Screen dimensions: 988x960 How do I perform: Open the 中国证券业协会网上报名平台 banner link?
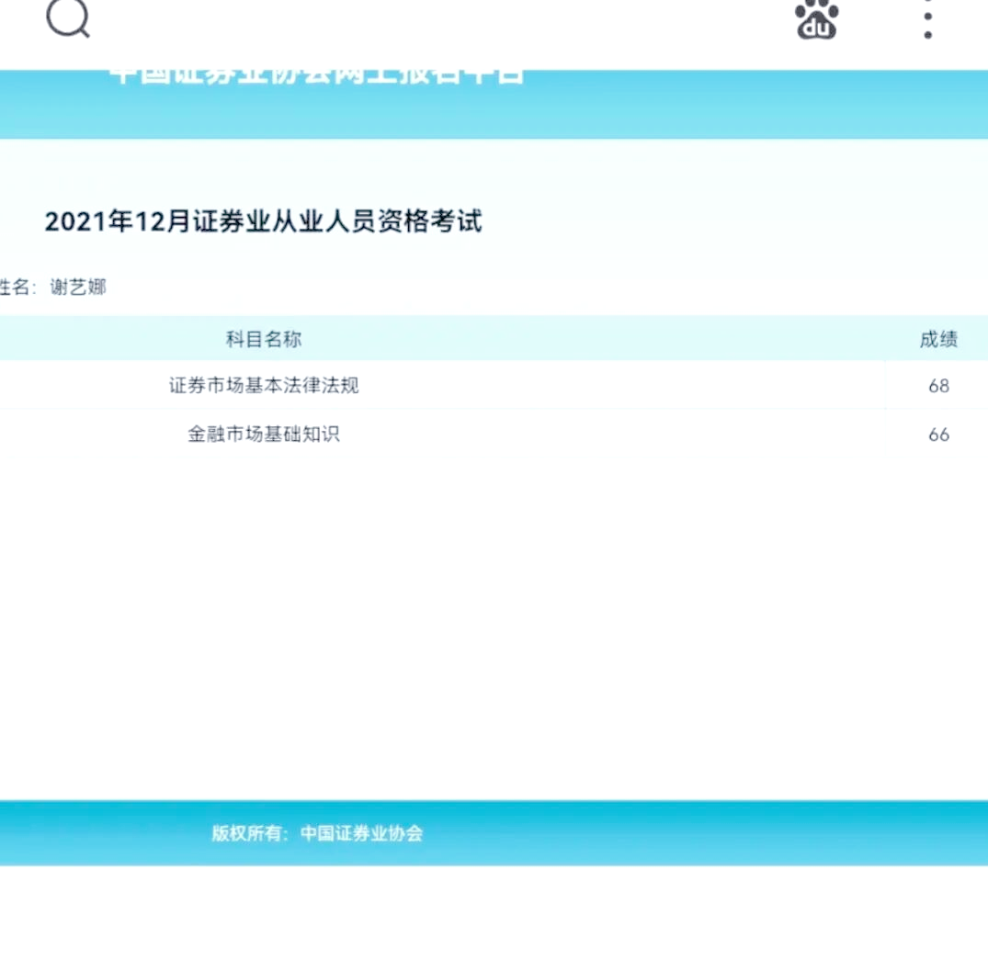317,73
